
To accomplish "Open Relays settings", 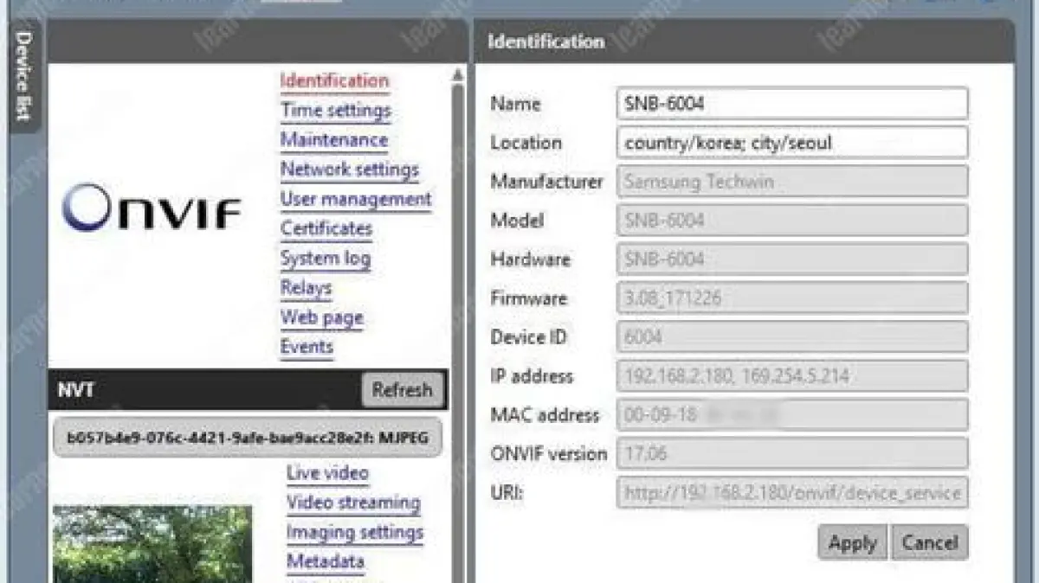I will pyautogui.click(x=306, y=288).
